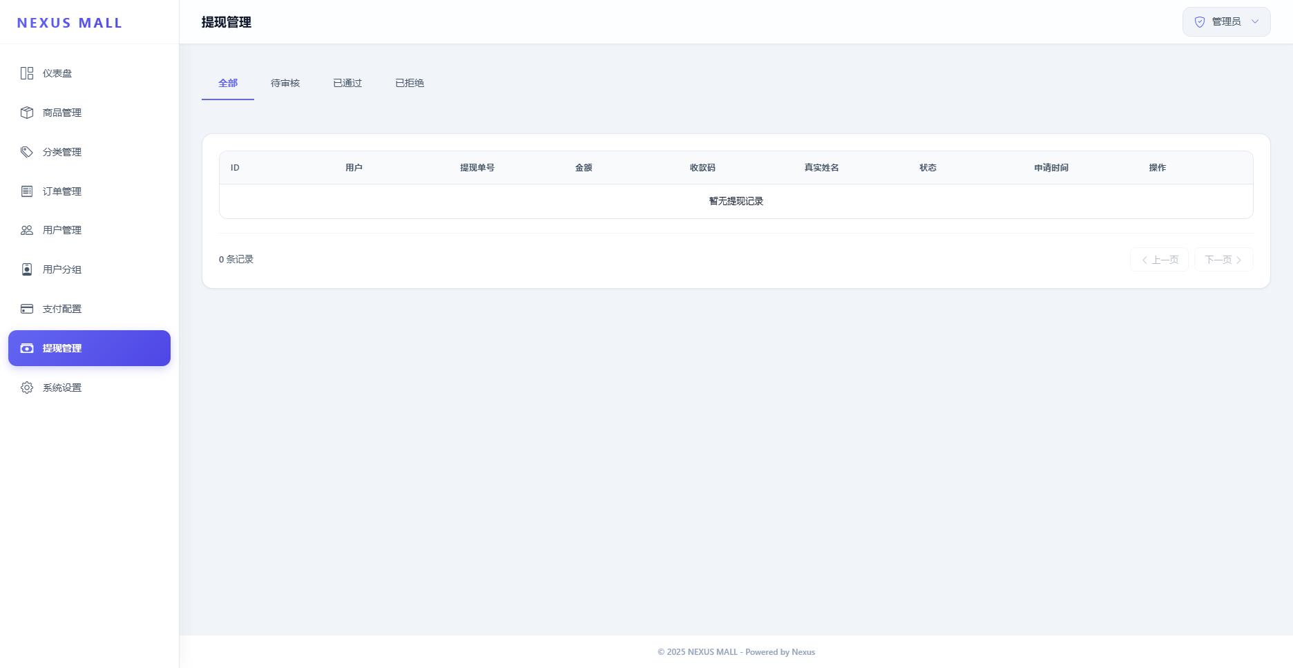Select the 全部 tab

[x=228, y=83]
